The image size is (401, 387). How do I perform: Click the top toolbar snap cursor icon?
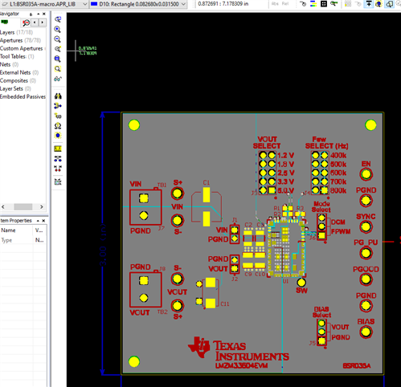[x=303, y=4]
